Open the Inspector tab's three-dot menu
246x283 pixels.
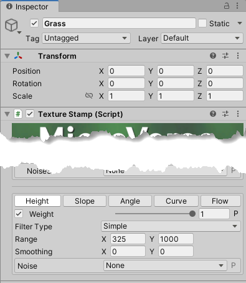[237, 6]
